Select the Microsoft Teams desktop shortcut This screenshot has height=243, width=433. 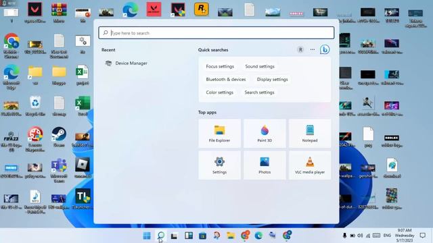click(59, 170)
